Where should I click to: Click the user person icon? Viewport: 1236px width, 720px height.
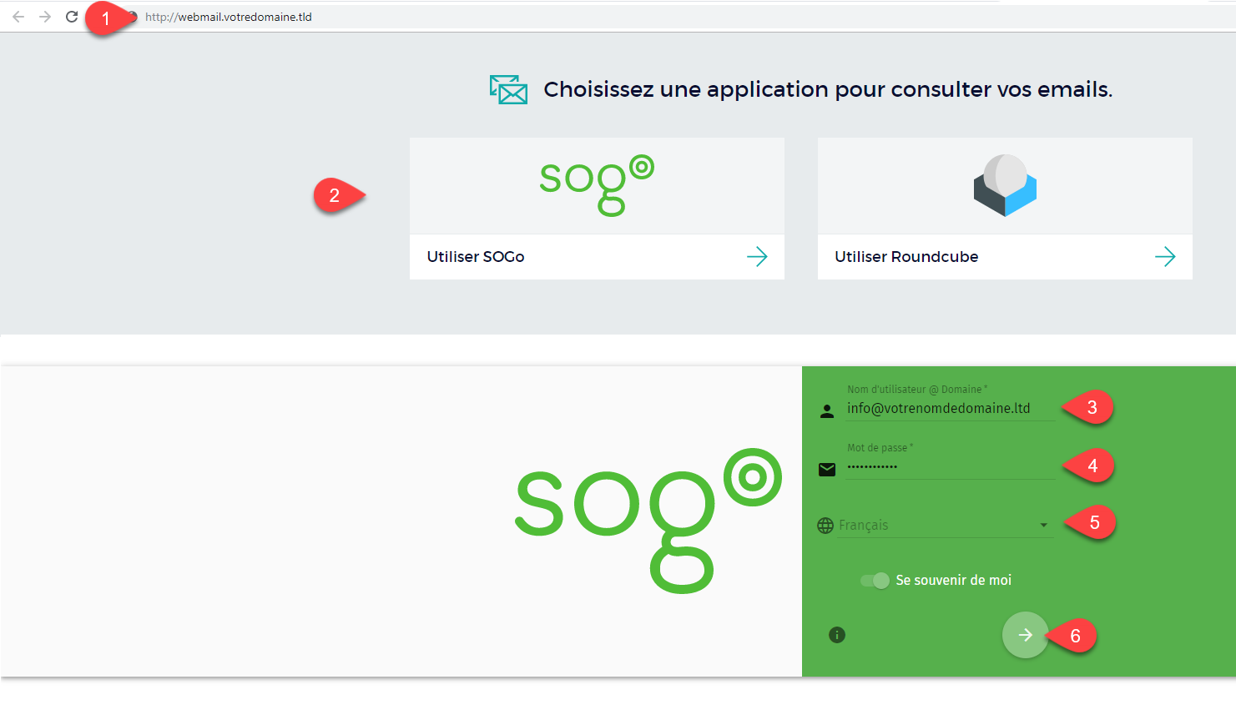point(827,411)
